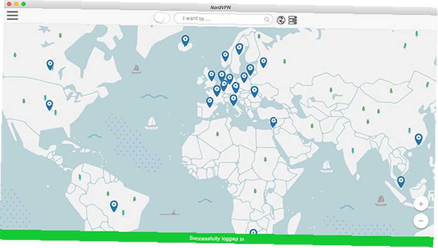
Task: Switch to the globe map view
Action: [281, 20]
